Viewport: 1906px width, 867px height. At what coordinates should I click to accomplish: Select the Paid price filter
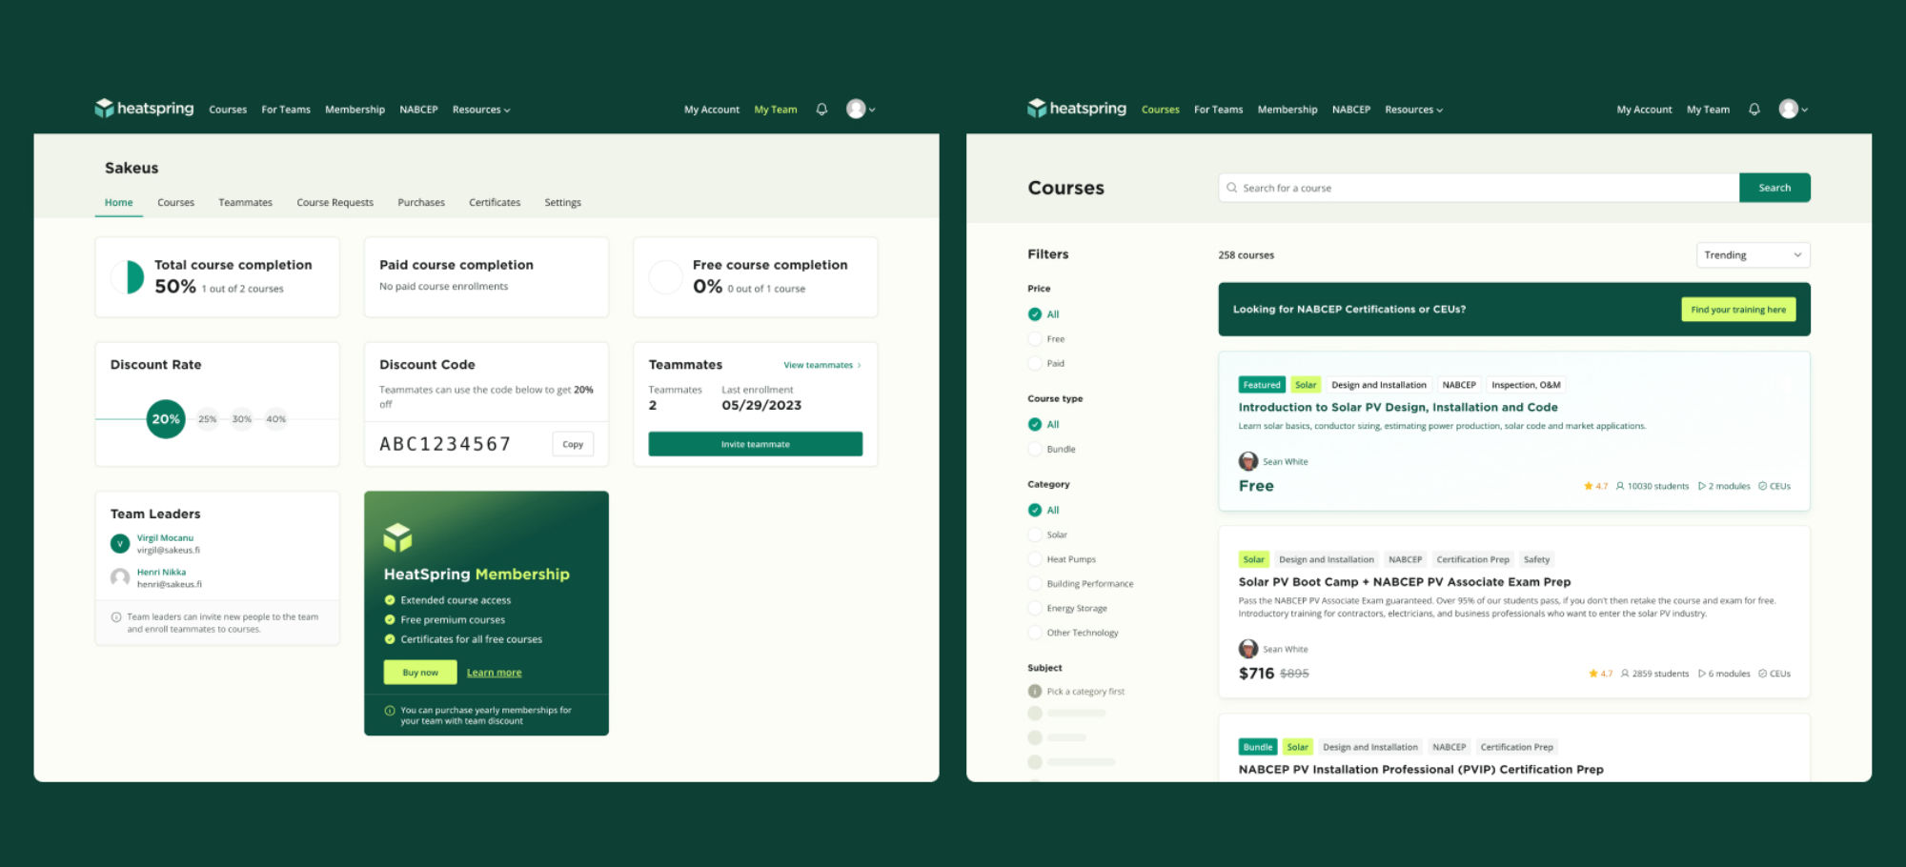[1035, 363]
